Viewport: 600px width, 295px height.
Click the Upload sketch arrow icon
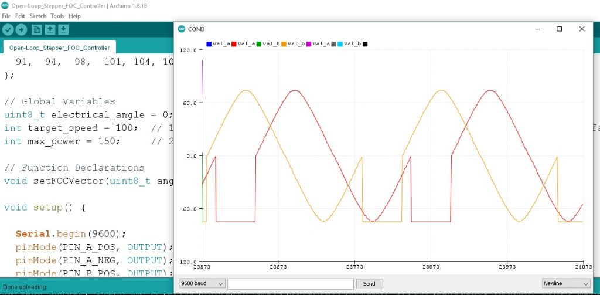21,29
